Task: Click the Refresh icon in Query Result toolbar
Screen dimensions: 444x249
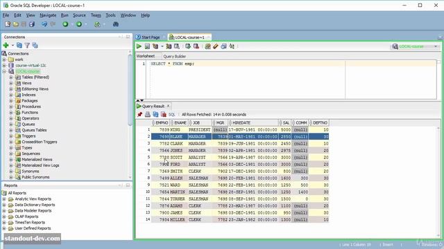Action: 155,114
